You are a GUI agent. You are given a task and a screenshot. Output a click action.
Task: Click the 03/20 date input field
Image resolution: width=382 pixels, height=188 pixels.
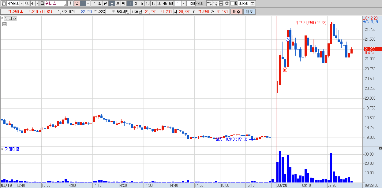tap(244, 4)
